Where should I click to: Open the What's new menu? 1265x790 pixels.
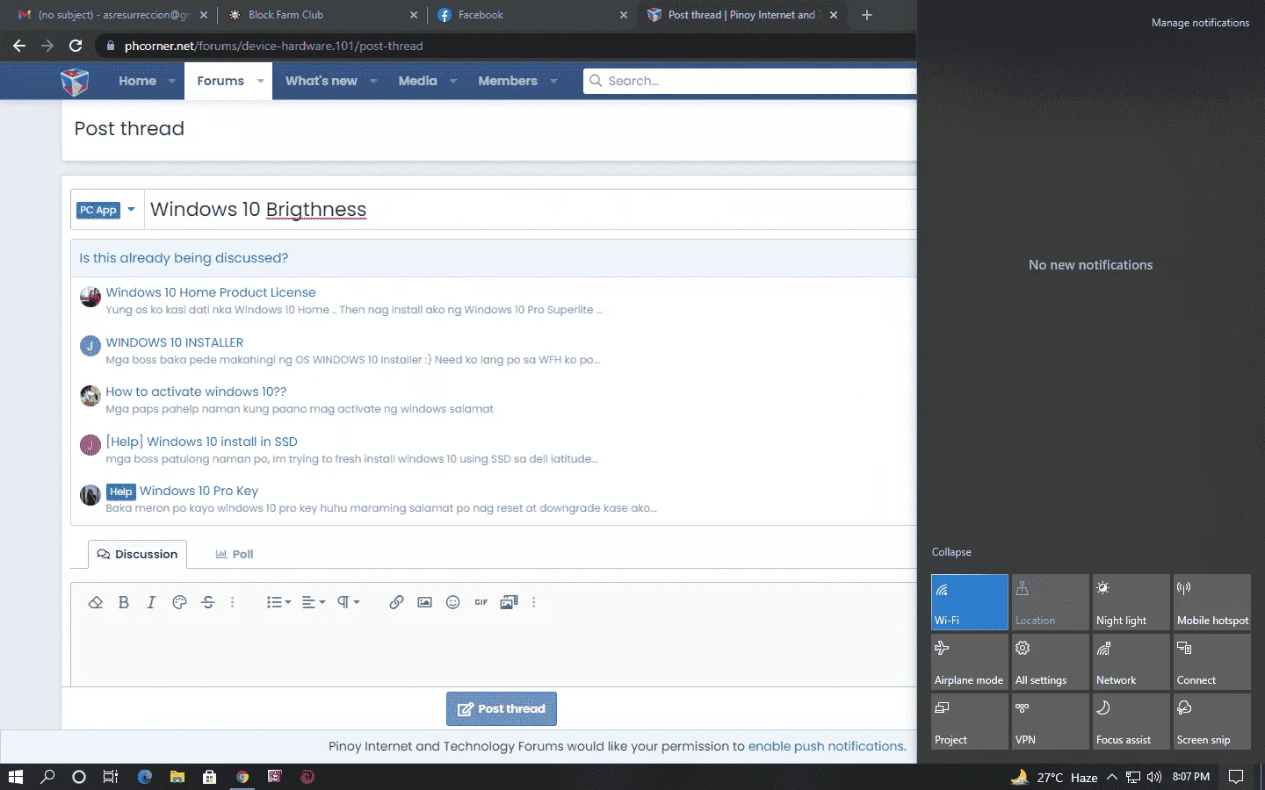[321, 81]
